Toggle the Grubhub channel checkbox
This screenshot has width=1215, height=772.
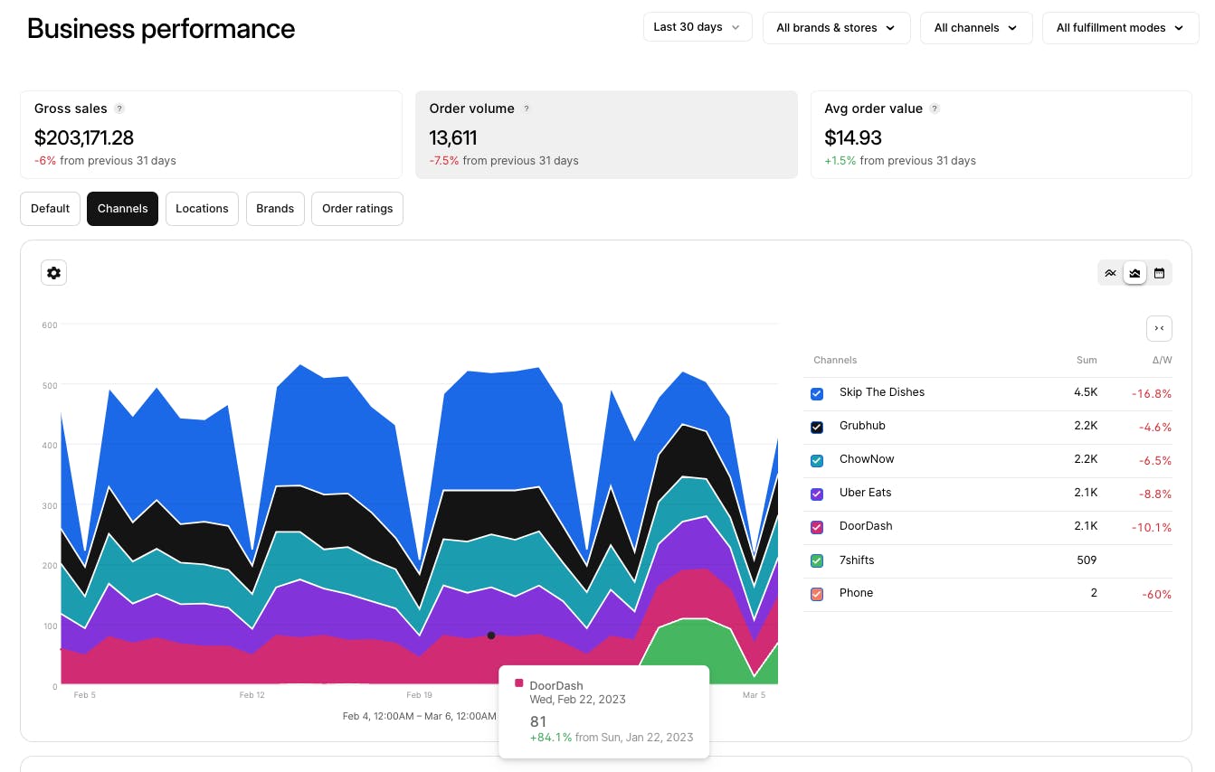click(817, 427)
